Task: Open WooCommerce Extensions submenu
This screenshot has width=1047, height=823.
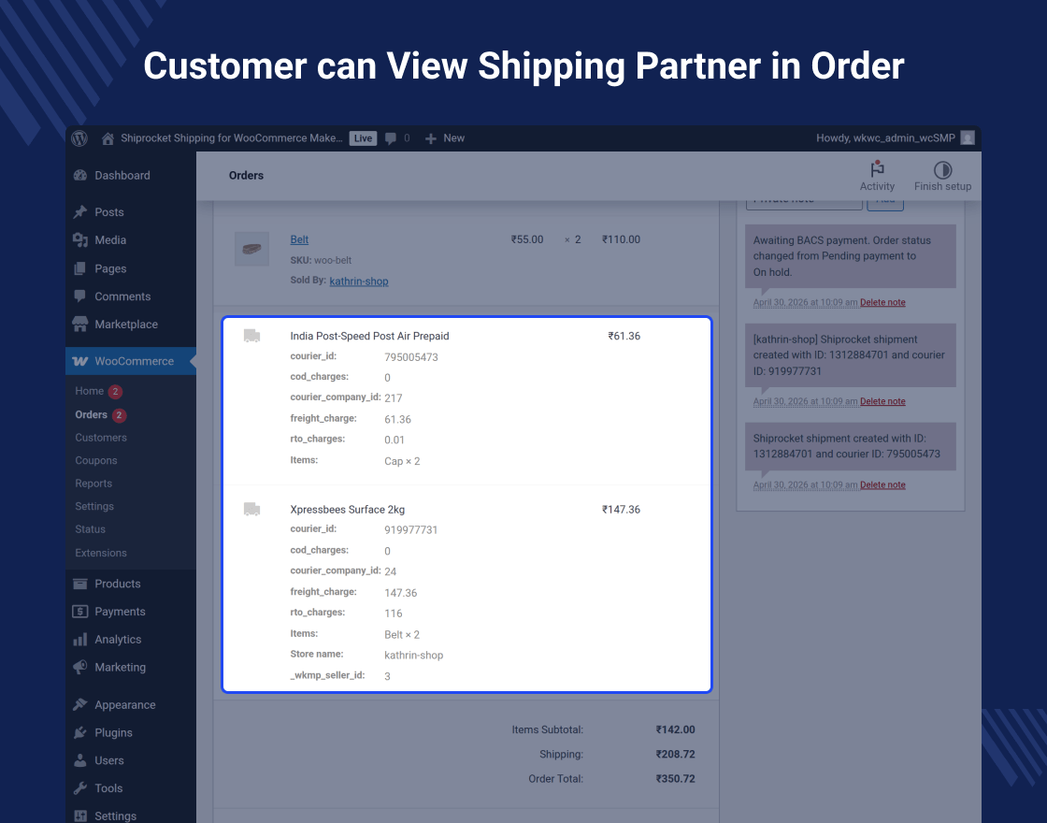Action: (x=101, y=553)
